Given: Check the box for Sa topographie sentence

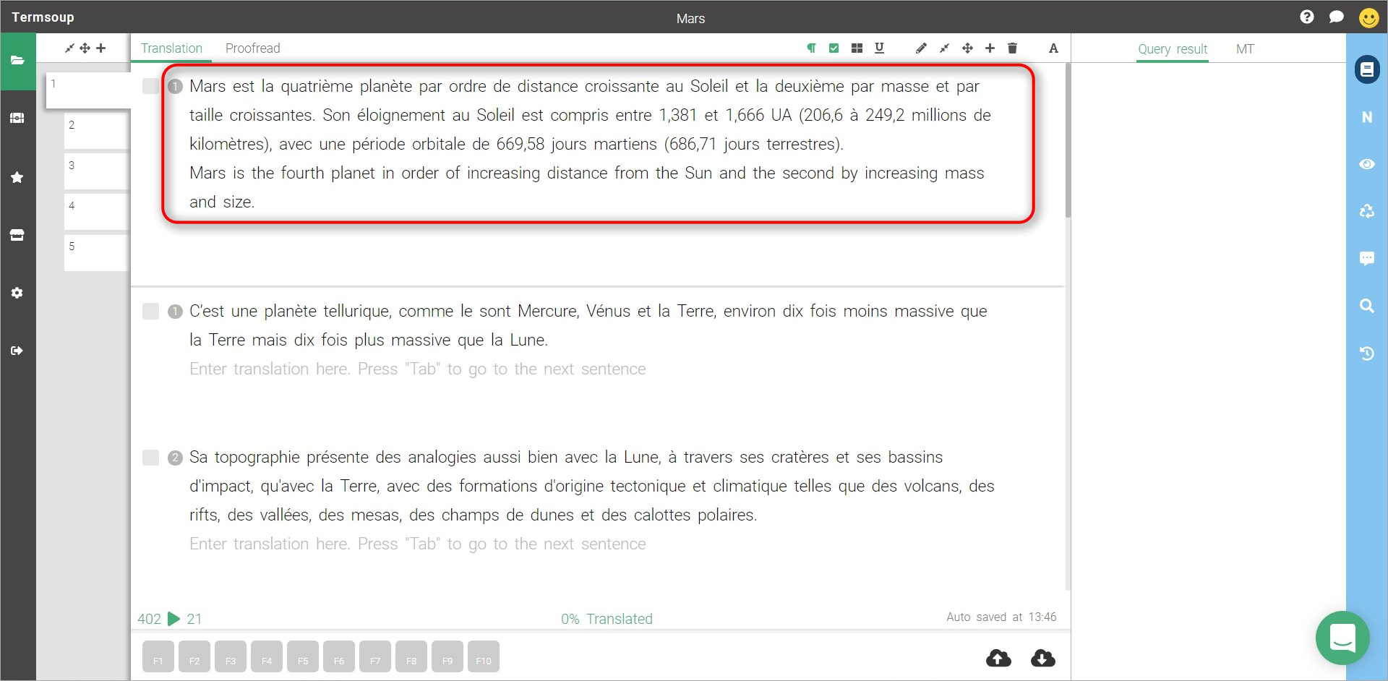Looking at the screenshot, I should tap(150, 457).
